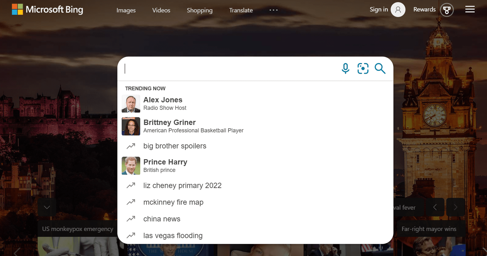Image resolution: width=487 pixels, height=256 pixels.
Task: Click the Prince Harry thumbnail photo
Action: tap(131, 166)
